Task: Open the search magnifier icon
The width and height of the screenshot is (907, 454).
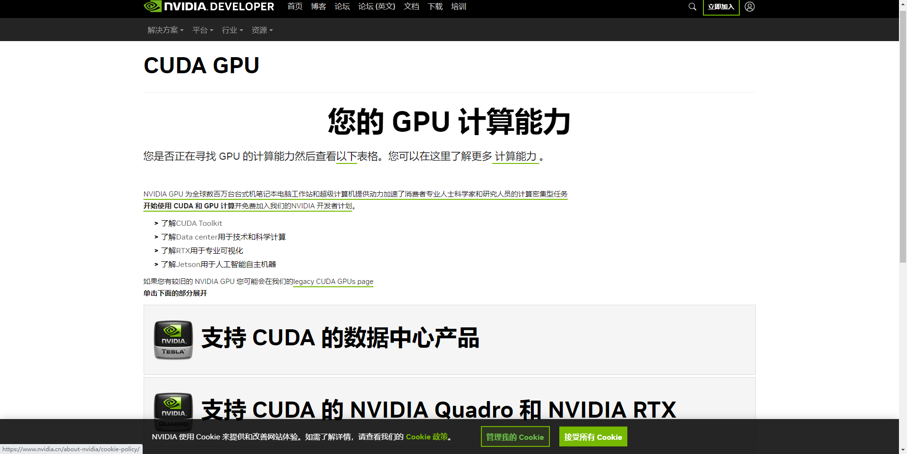Action: click(x=692, y=7)
